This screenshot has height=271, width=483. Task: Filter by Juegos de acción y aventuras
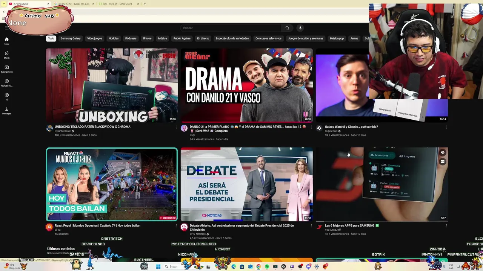click(x=306, y=38)
